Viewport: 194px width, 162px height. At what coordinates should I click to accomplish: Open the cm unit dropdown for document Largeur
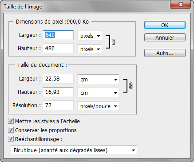click(98, 79)
